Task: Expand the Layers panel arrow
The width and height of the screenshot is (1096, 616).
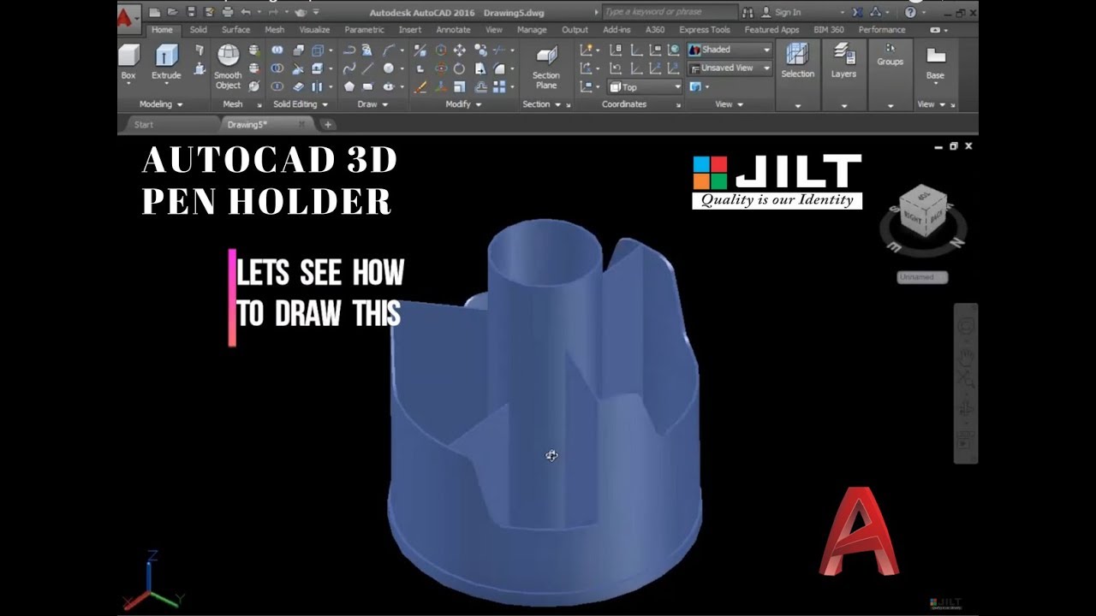Action: coord(843,106)
